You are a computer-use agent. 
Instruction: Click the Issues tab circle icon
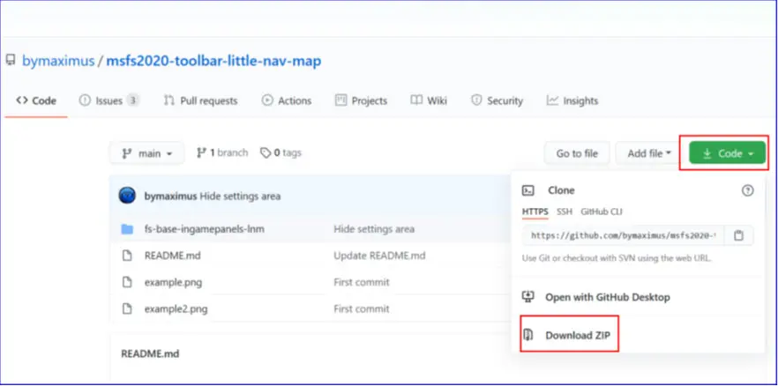point(85,100)
